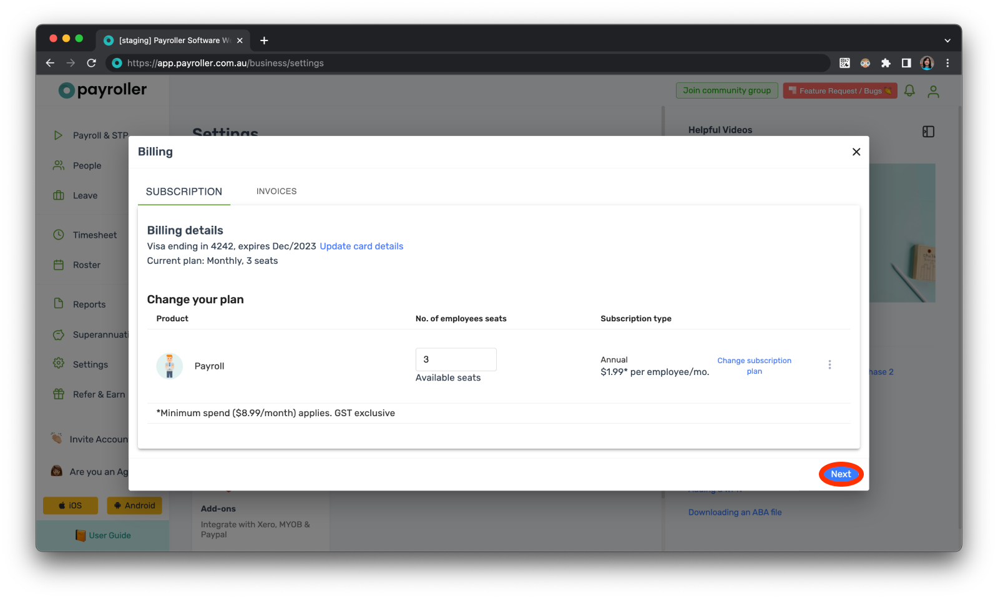Open Leave in the sidebar
The width and height of the screenshot is (998, 599).
[85, 195]
